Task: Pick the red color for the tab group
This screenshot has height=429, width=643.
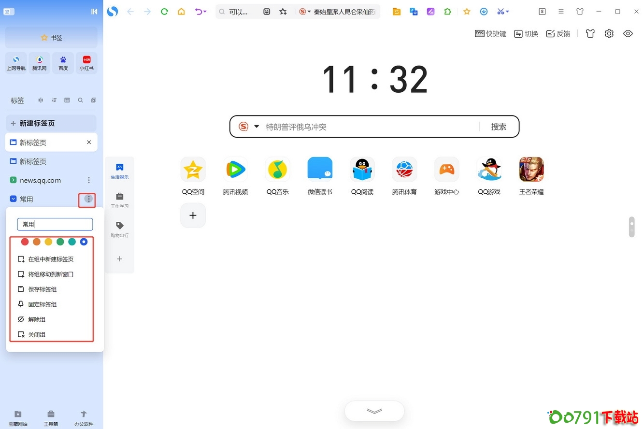Action: [25, 242]
